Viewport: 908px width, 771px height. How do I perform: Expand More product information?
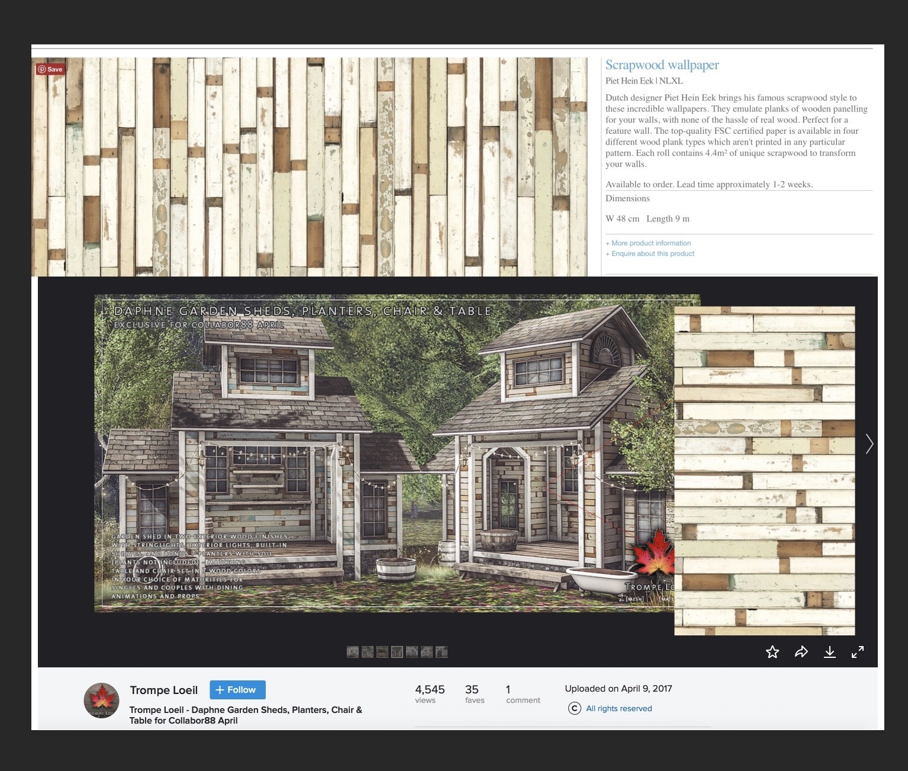648,243
